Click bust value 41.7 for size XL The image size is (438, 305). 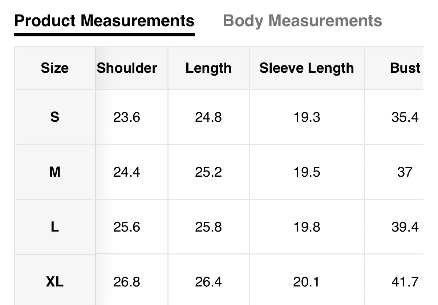(x=405, y=282)
